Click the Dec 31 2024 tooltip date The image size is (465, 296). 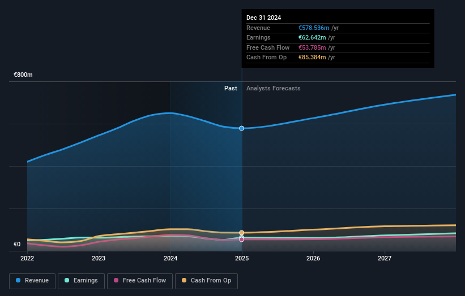click(x=263, y=18)
